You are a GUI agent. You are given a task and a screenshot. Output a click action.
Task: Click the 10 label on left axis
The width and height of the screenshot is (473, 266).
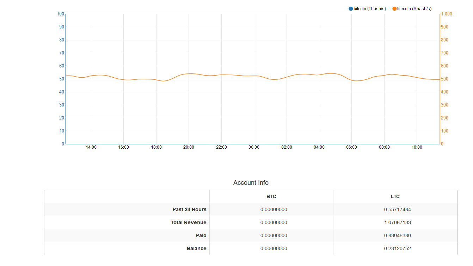point(62,131)
